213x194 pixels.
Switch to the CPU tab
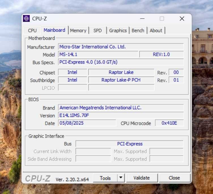tap(32, 30)
